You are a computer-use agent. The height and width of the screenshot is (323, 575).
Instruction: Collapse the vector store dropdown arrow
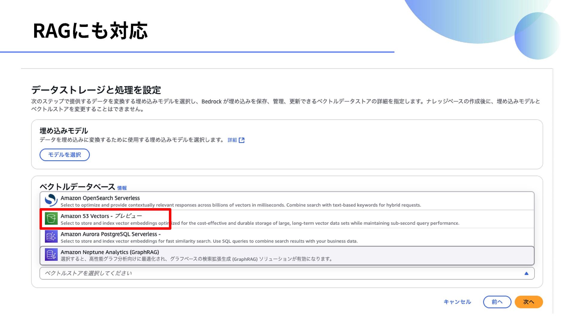coord(526,273)
